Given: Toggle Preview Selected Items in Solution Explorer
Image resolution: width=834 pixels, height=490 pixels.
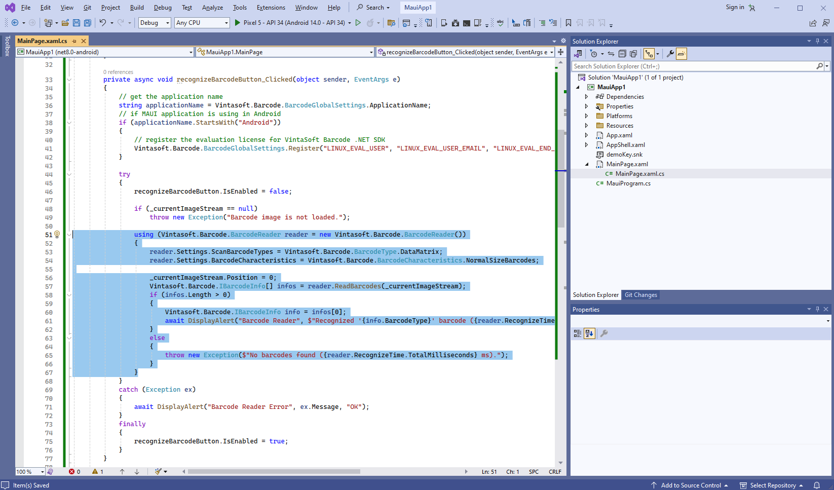Looking at the screenshot, I should pos(681,54).
